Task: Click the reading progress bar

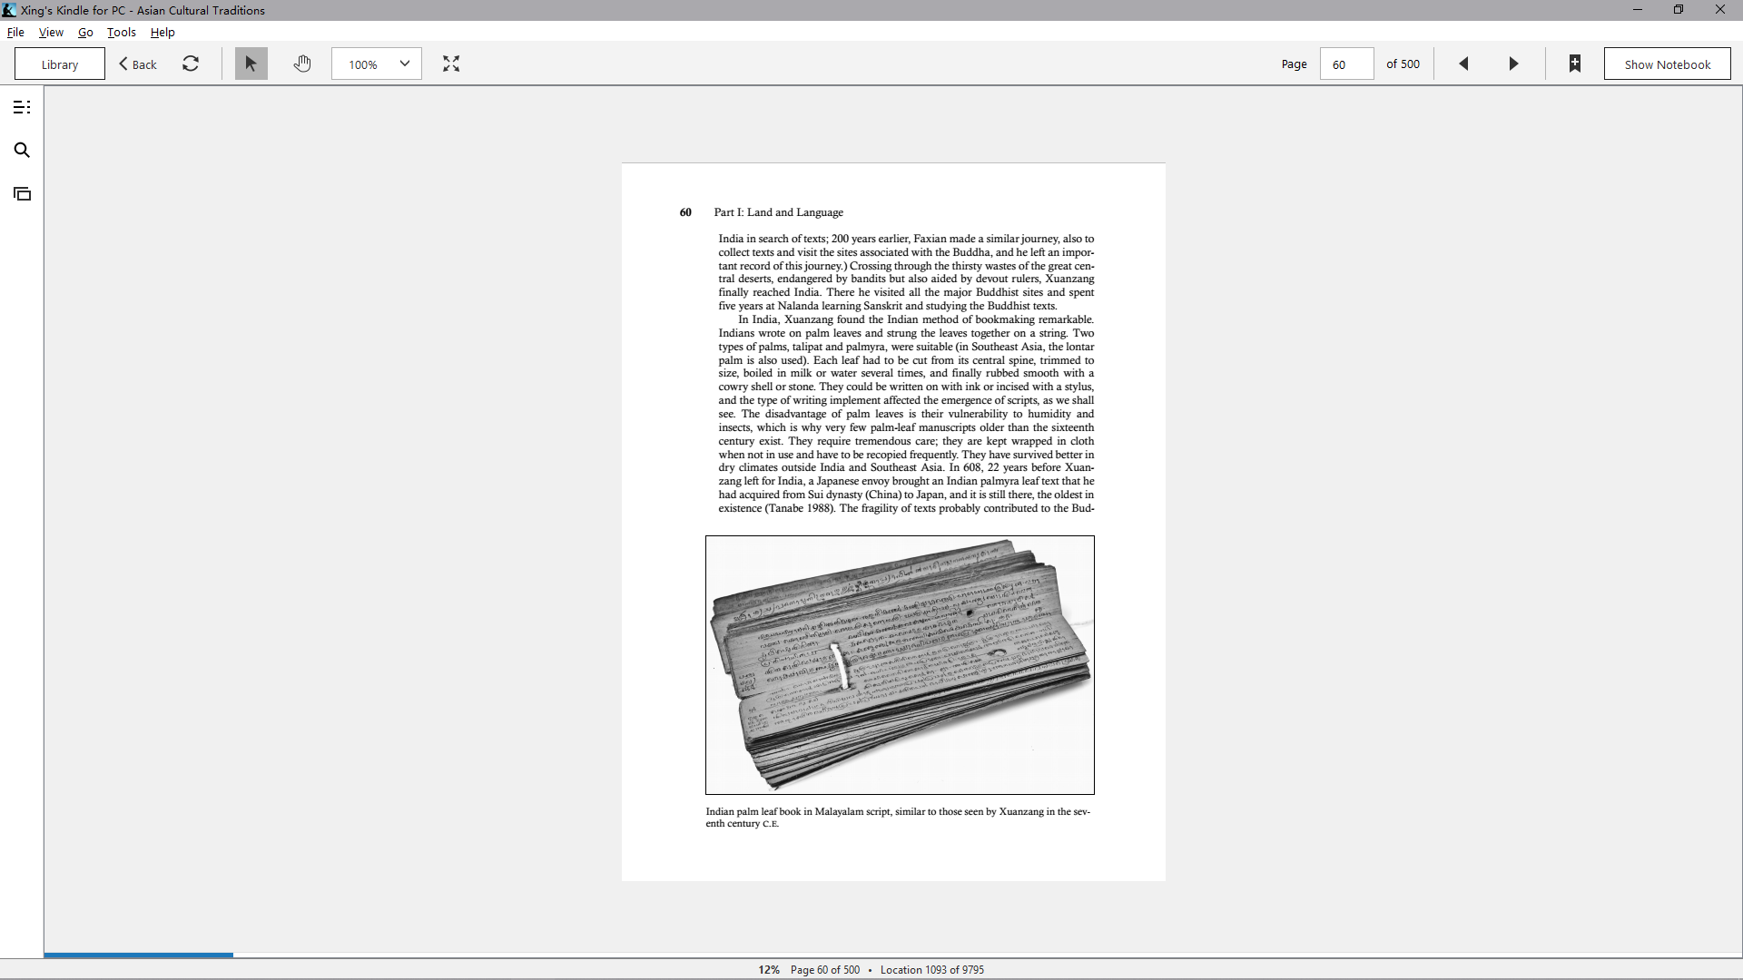Action: click(x=893, y=955)
